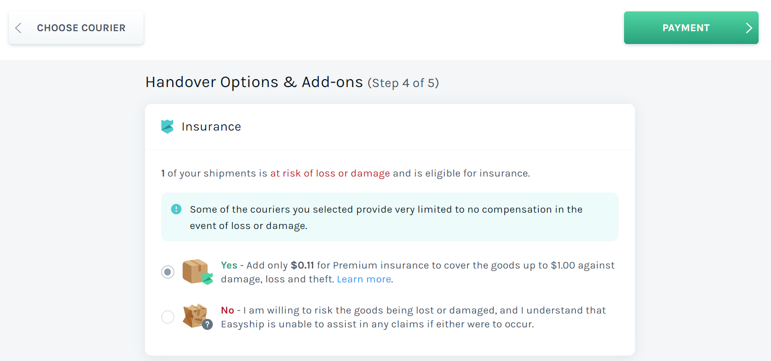This screenshot has height=361, width=771.
Task: Select the No insurance radio button
Action: (168, 317)
